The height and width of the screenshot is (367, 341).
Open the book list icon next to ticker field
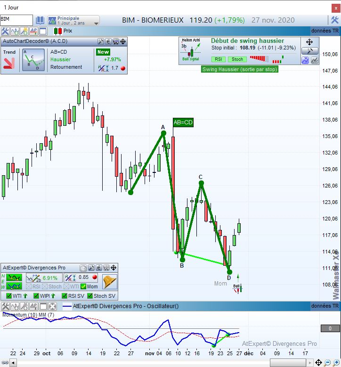click(40, 20)
